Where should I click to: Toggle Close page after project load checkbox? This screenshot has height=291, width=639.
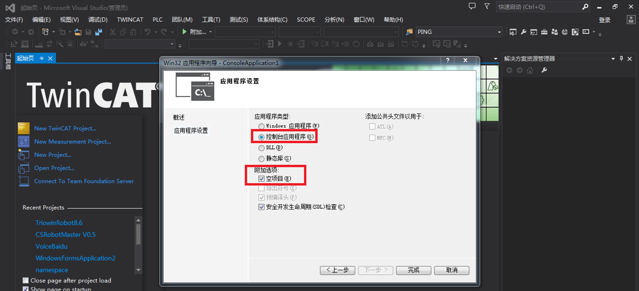(x=26, y=281)
